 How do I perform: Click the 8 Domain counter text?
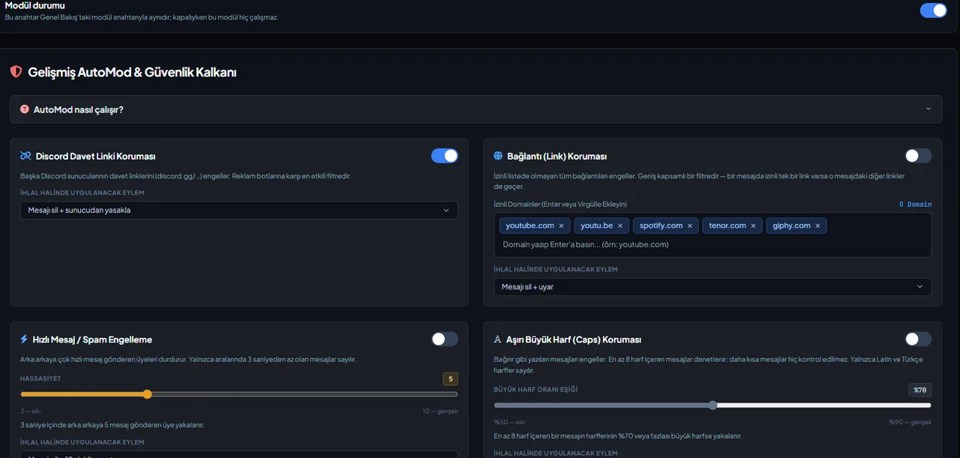click(915, 204)
